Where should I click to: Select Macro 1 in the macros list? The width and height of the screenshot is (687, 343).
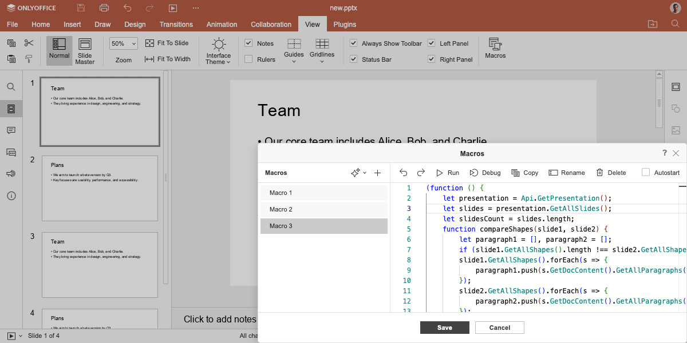[x=324, y=193]
